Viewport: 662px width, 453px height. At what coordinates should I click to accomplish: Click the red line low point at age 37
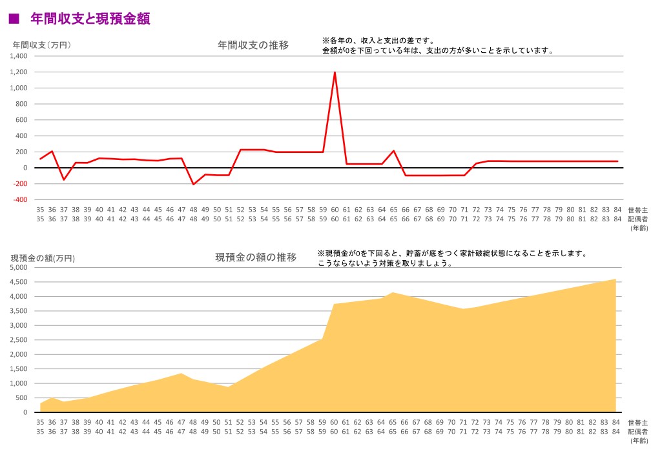point(64,179)
